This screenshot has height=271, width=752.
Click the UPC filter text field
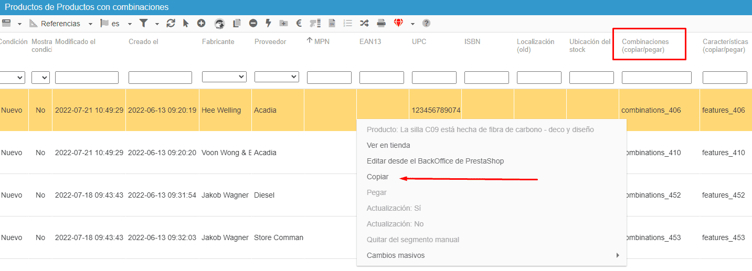click(x=434, y=78)
